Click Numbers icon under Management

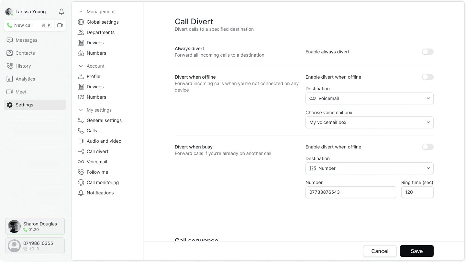click(81, 53)
